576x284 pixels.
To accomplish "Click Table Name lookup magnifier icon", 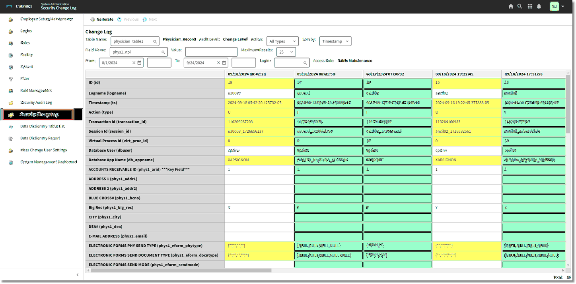I will coord(155,41).
